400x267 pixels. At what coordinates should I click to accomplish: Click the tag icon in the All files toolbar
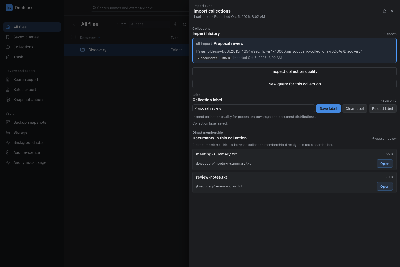tap(176, 24)
